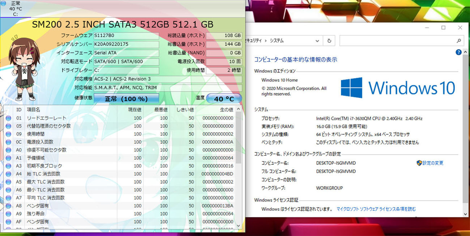Click power-on hours value 2 時間
This screenshot has width=470, height=236.
coord(224,70)
